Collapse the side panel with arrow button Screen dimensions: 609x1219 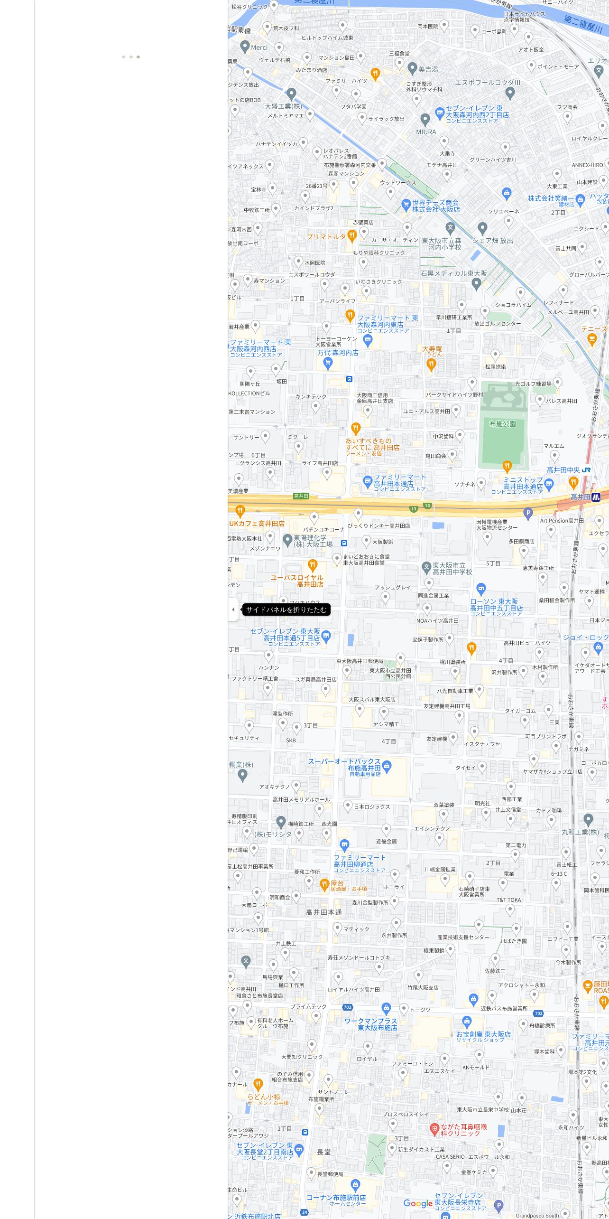click(233, 609)
